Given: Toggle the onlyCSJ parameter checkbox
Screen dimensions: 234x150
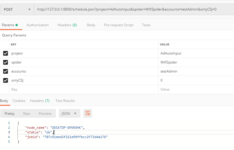Looking at the screenshot, I should [5, 80].
